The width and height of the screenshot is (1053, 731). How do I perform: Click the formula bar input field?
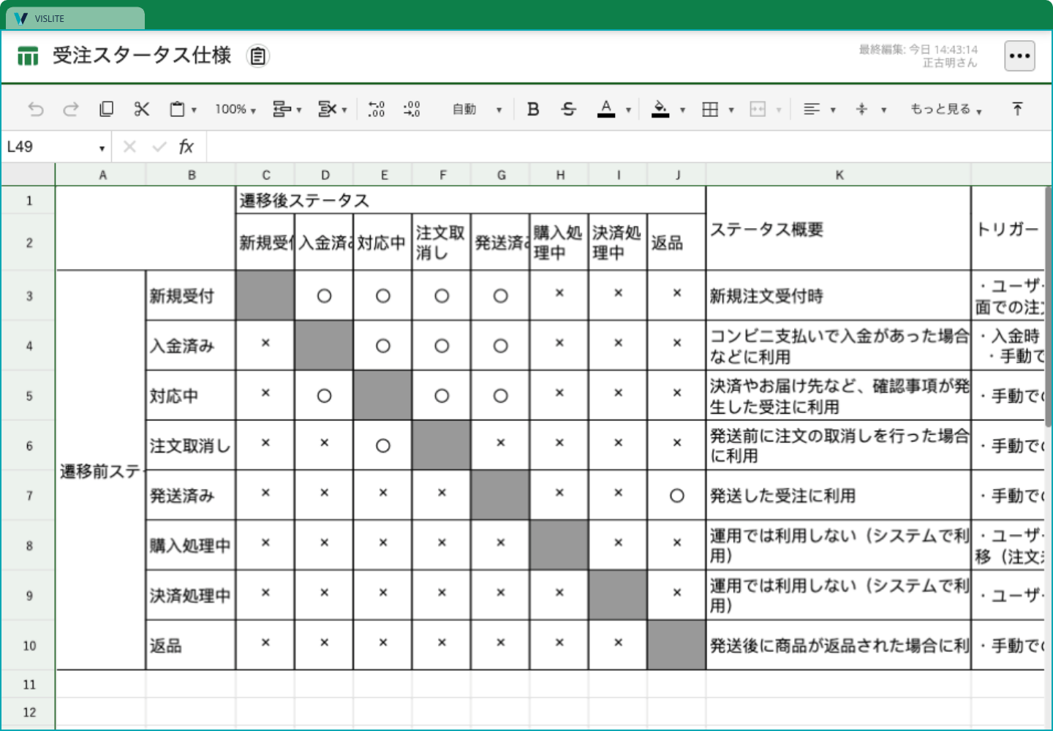point(629,147)
